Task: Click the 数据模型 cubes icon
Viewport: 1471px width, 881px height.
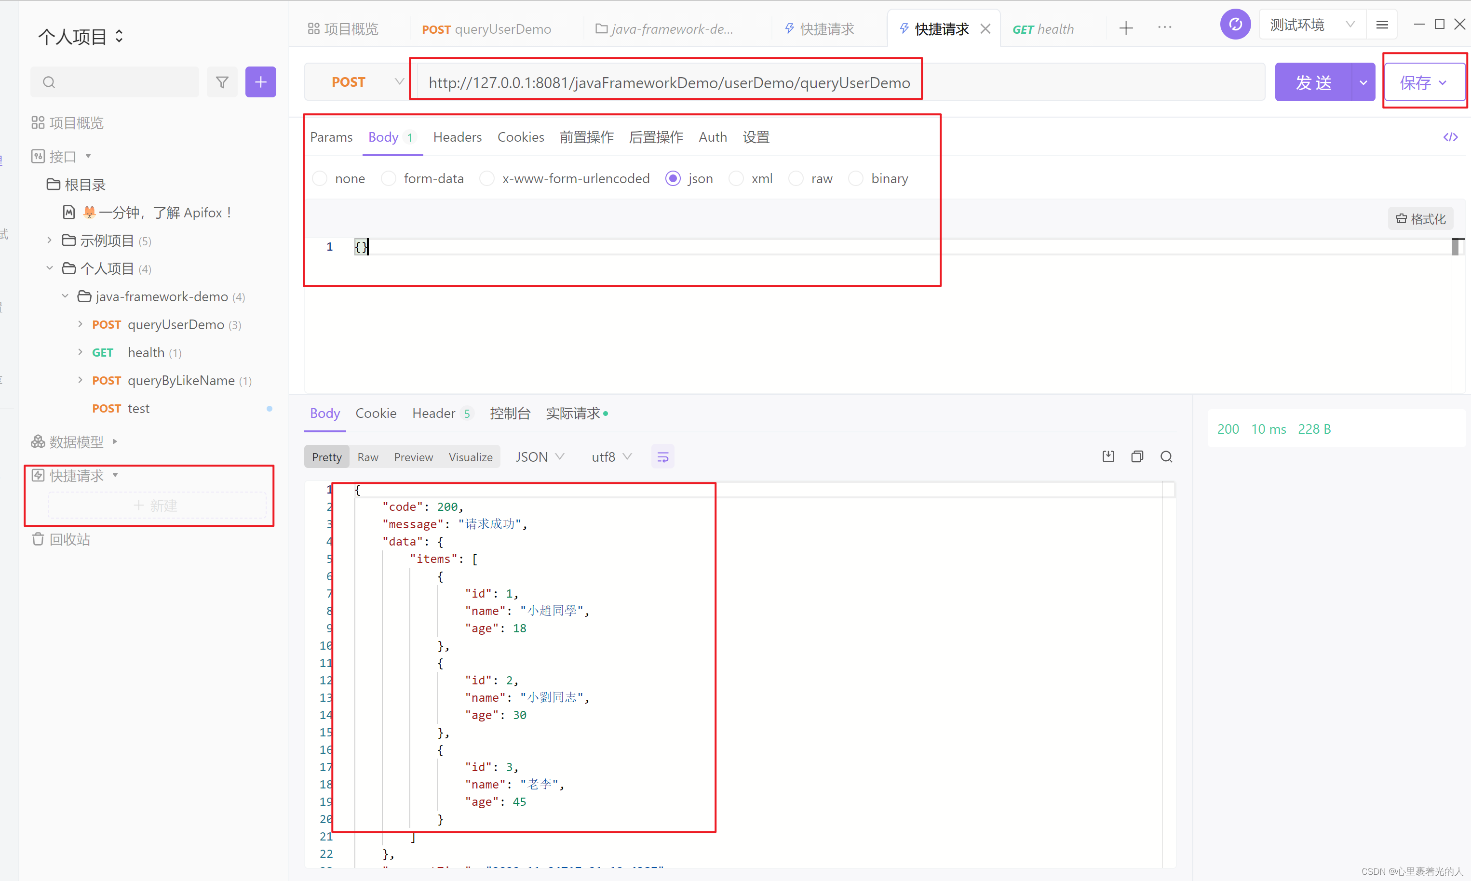Action: point(38,441)
